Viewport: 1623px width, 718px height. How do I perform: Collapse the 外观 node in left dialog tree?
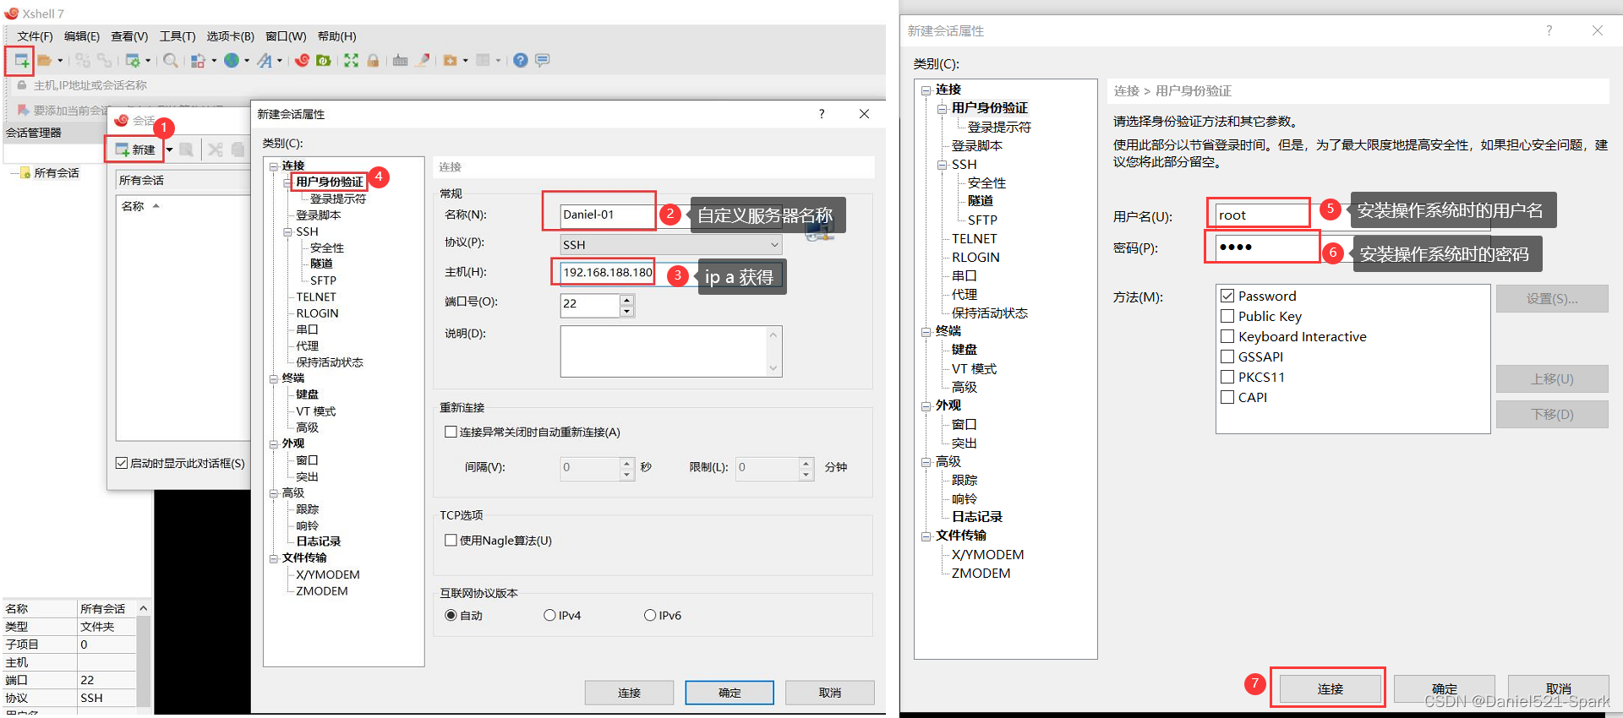tap(274, 444)
